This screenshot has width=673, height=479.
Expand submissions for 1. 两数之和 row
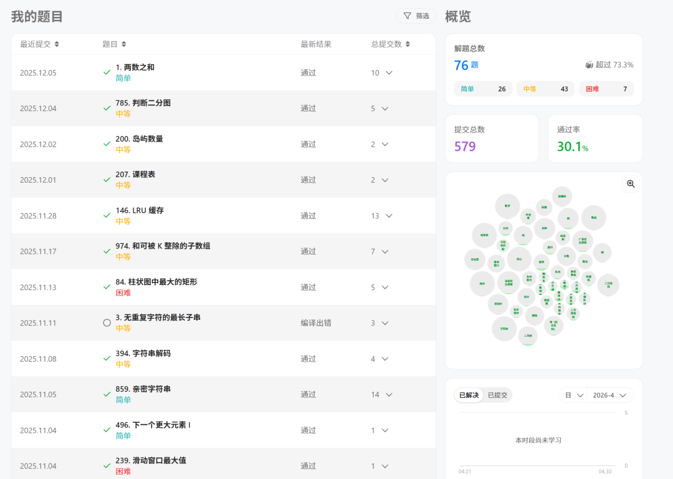389,73
